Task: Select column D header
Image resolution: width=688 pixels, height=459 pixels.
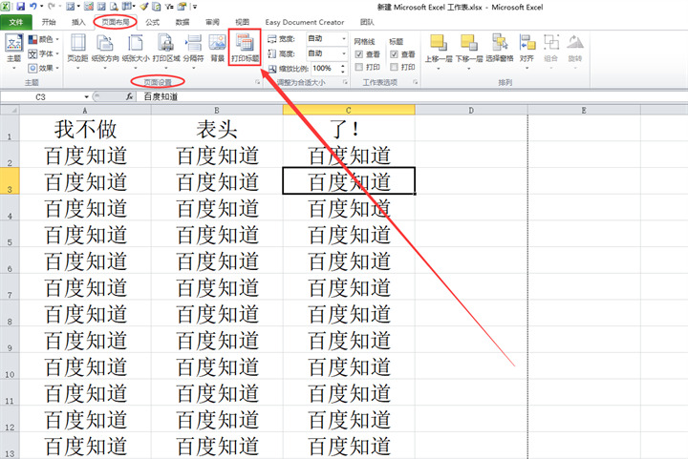Action: [x=471, y=111]
